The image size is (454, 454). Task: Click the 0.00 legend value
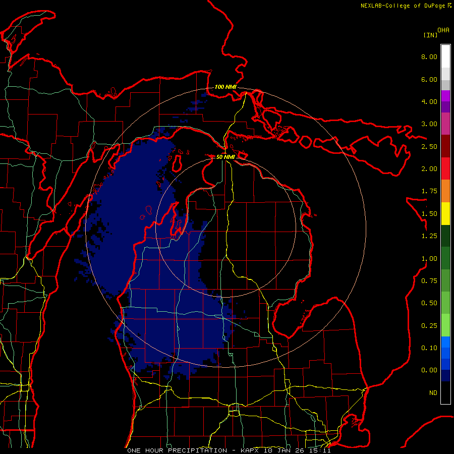coord(429,370)
